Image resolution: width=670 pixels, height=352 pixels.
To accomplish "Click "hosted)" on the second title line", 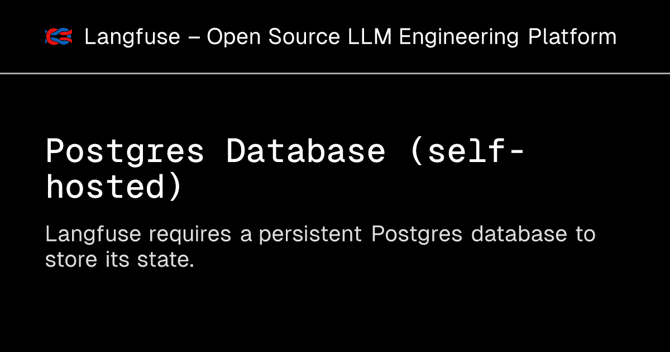I will click(114, 187).
